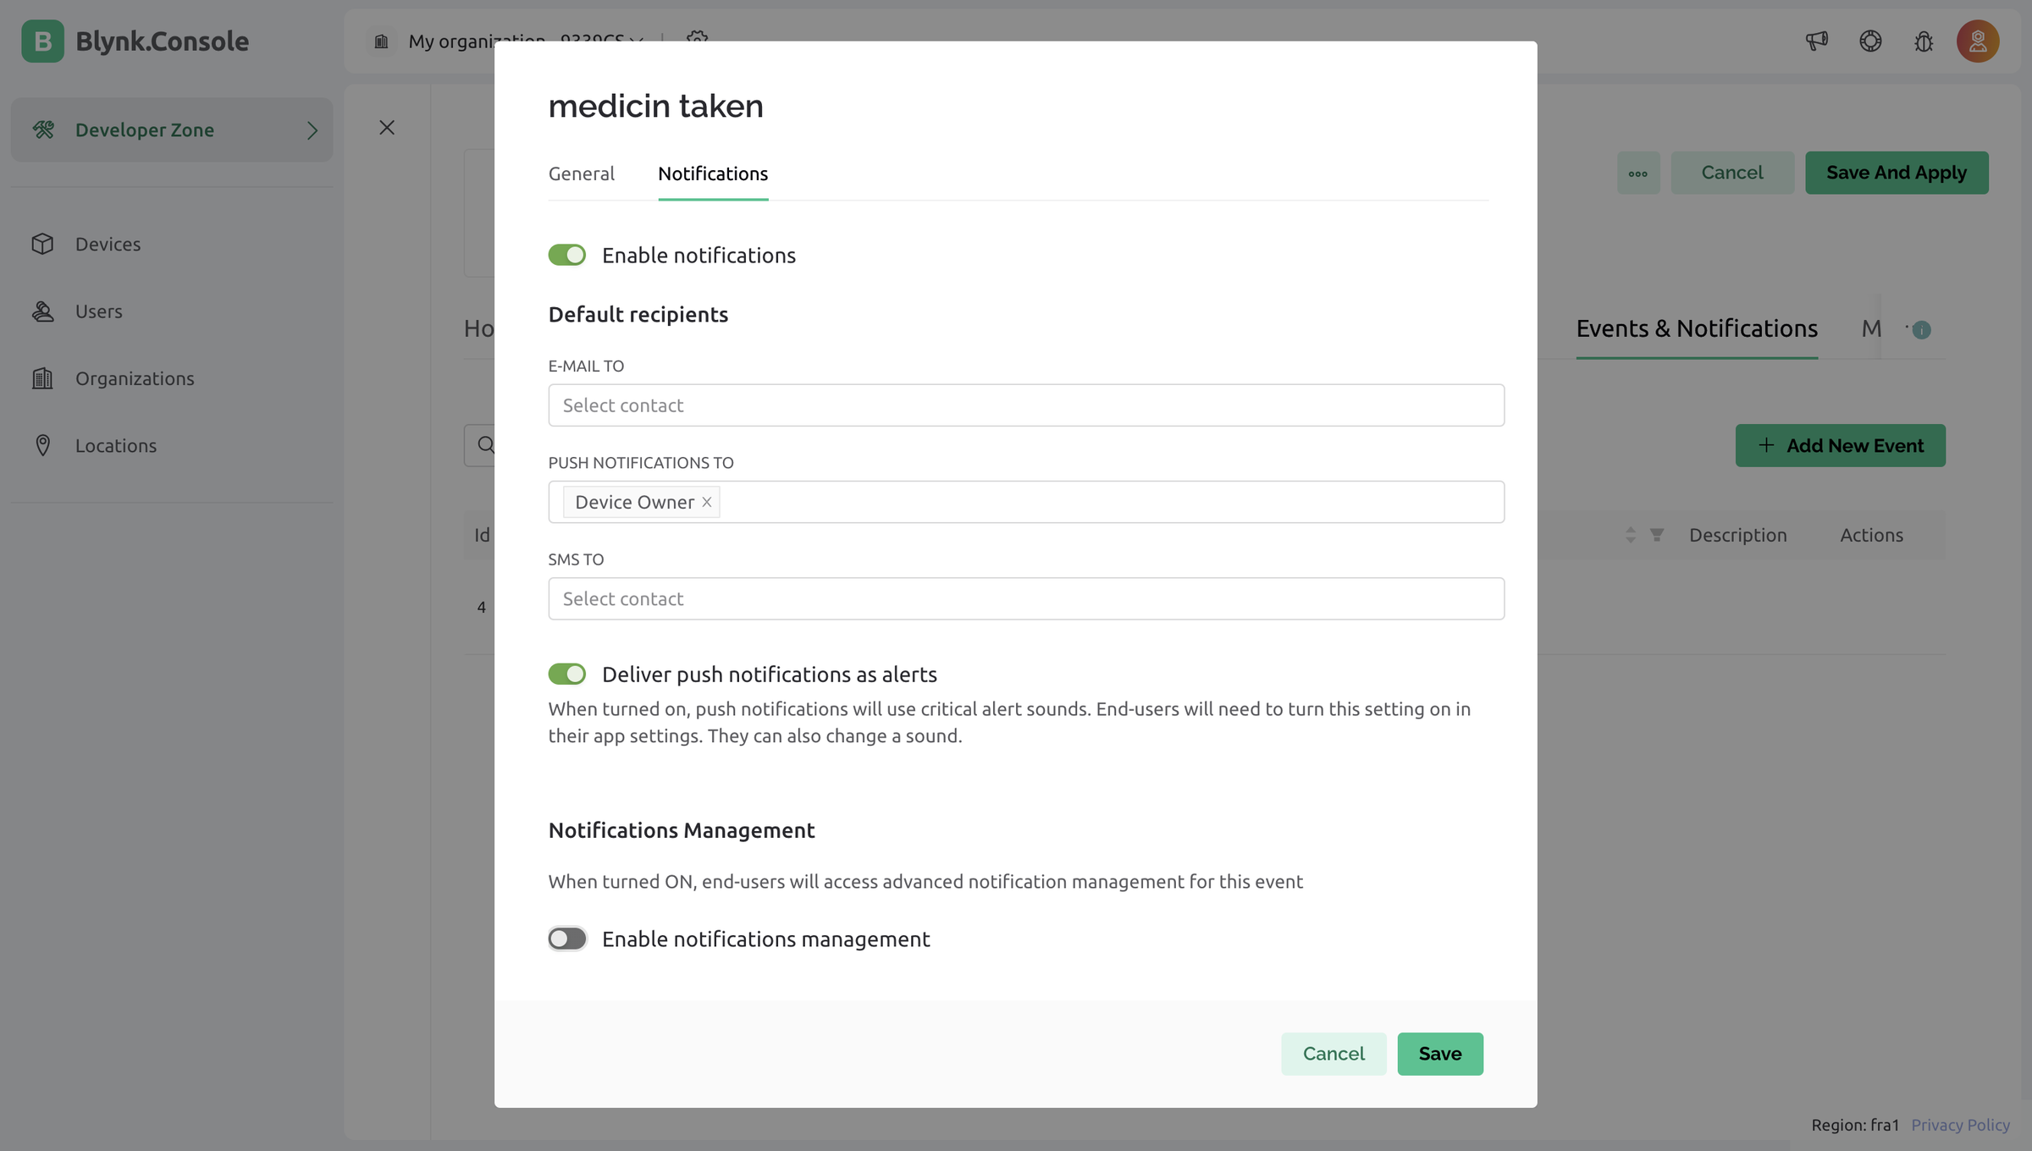Open the Events & Notifications tab
This screenshot has height=1151, width=2032.
1696,328
